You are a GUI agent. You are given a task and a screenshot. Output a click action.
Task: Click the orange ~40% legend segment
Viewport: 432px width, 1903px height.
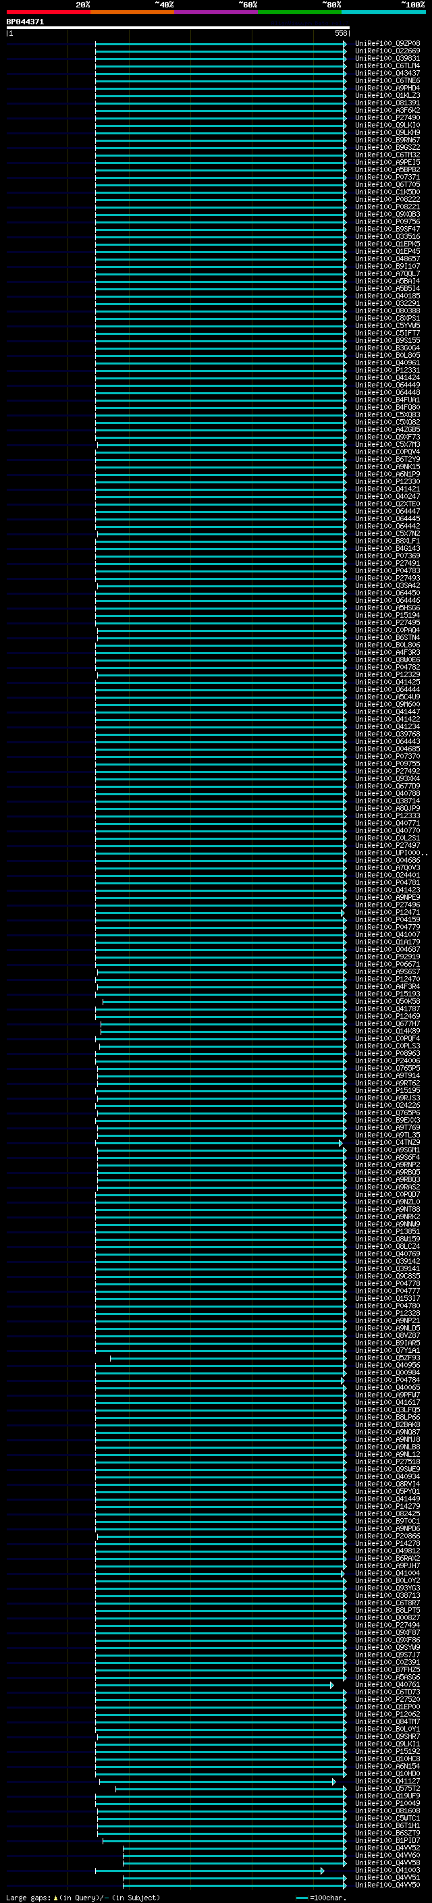click(132, 12)
